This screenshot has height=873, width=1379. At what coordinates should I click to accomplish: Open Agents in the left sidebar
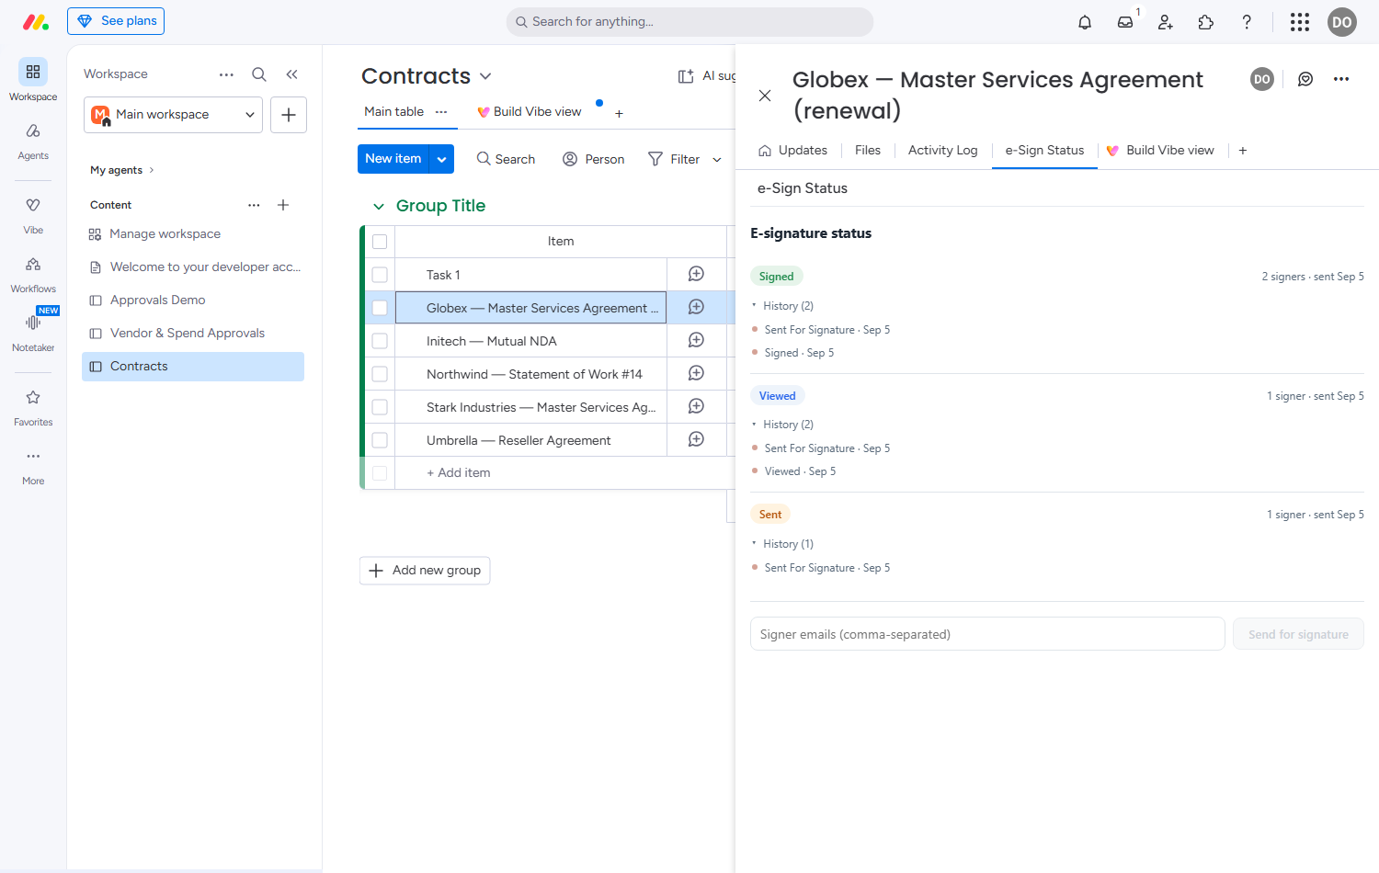click(x=33, y=141)
